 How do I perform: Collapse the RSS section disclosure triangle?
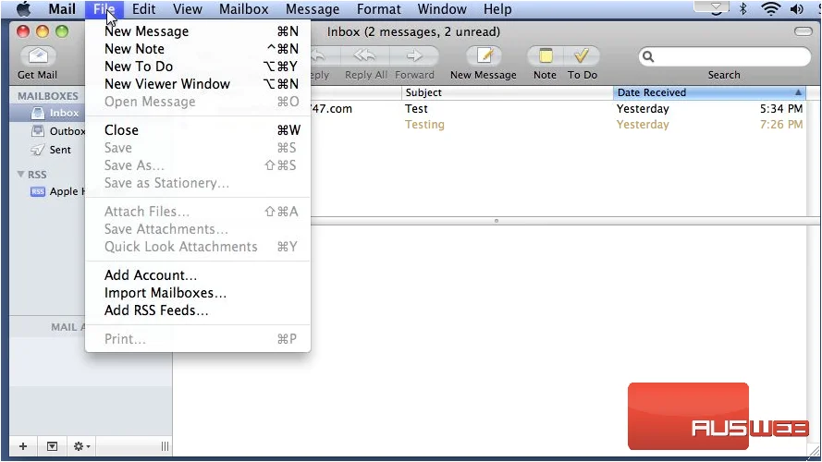point(20,174)
